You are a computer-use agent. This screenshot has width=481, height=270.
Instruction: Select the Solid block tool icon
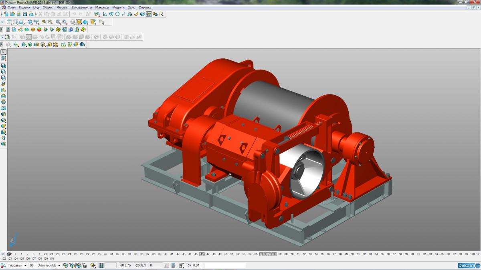[x=143, y=14]
